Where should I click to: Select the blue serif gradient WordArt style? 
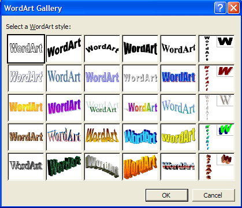[x=64, y=78]
